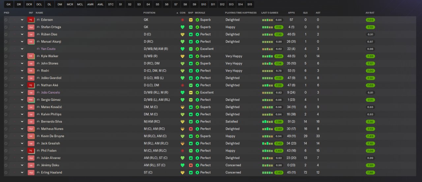Open Julián Álvarez's player profile

[50, 158]
